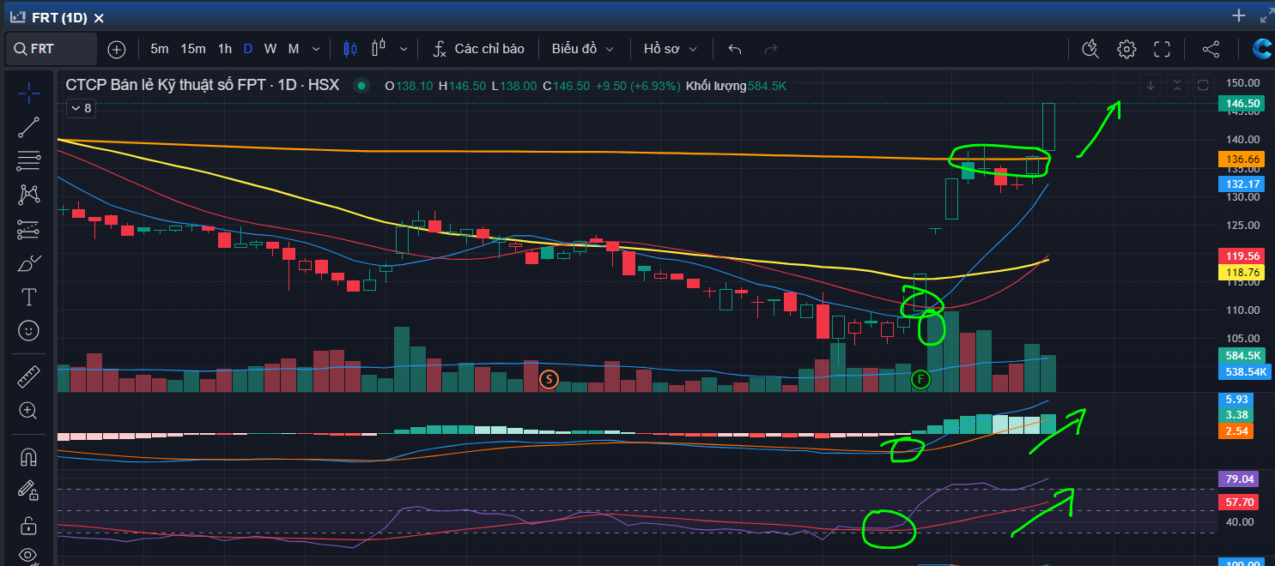The height and width of the screenshot is (566, 1275).
Task: Select the M monthly timeframe
Action: (294, 49)
